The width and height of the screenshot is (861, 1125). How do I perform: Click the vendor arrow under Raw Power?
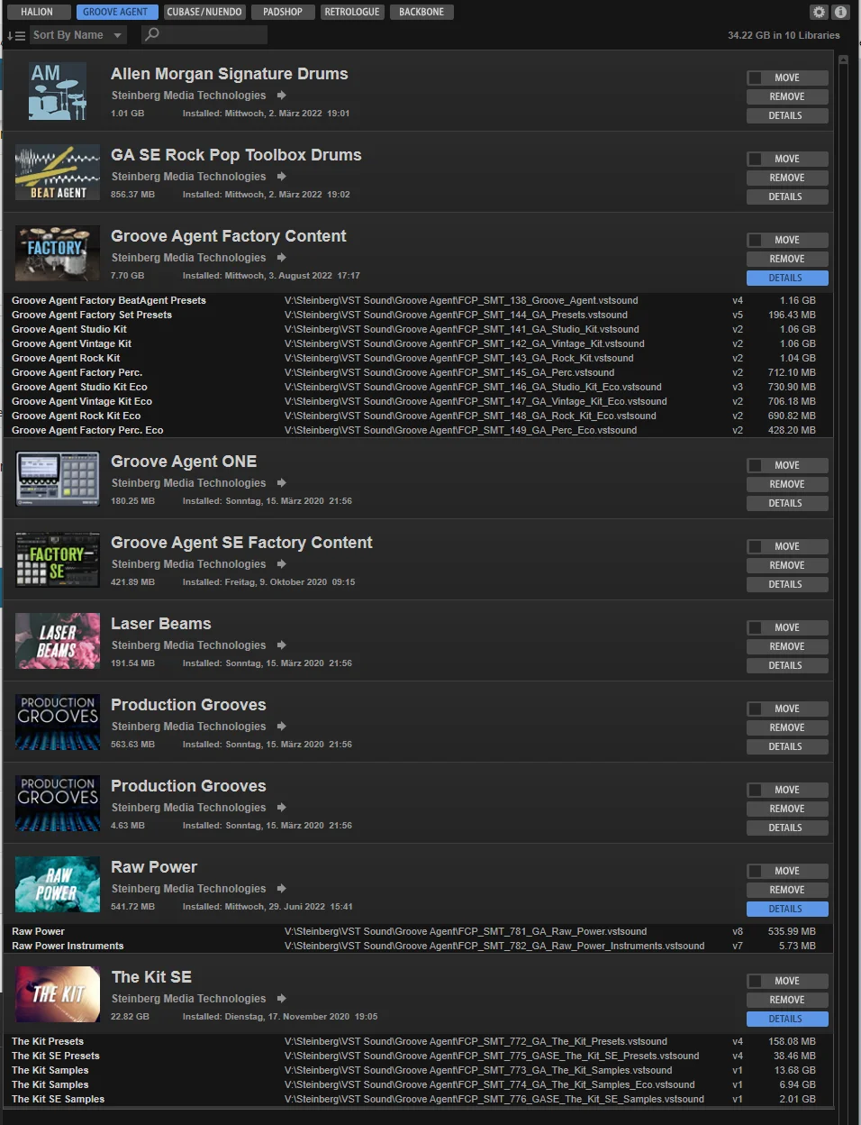[282, 889]
